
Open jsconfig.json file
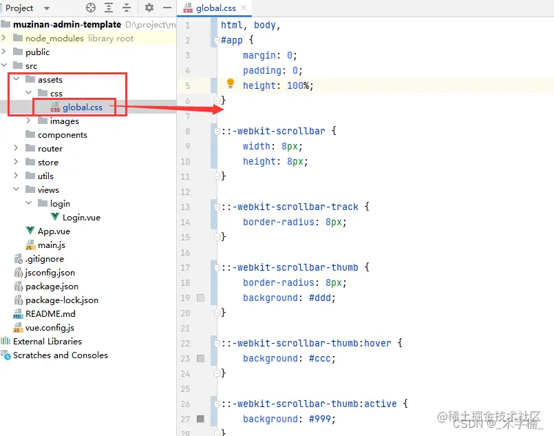(50, 273)
